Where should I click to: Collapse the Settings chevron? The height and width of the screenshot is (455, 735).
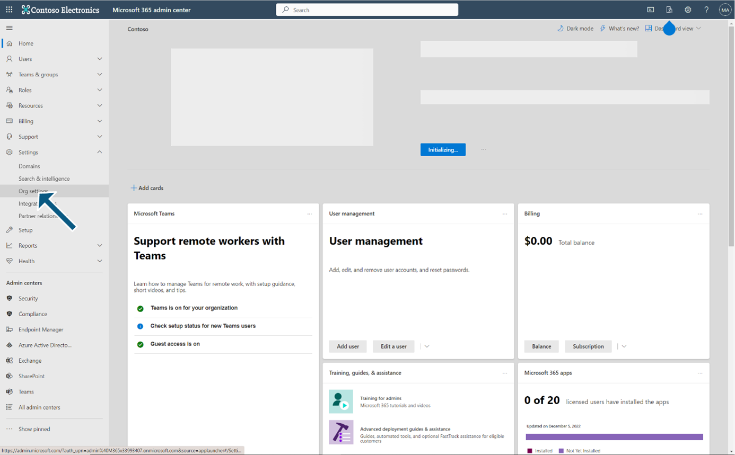point(100,152)
